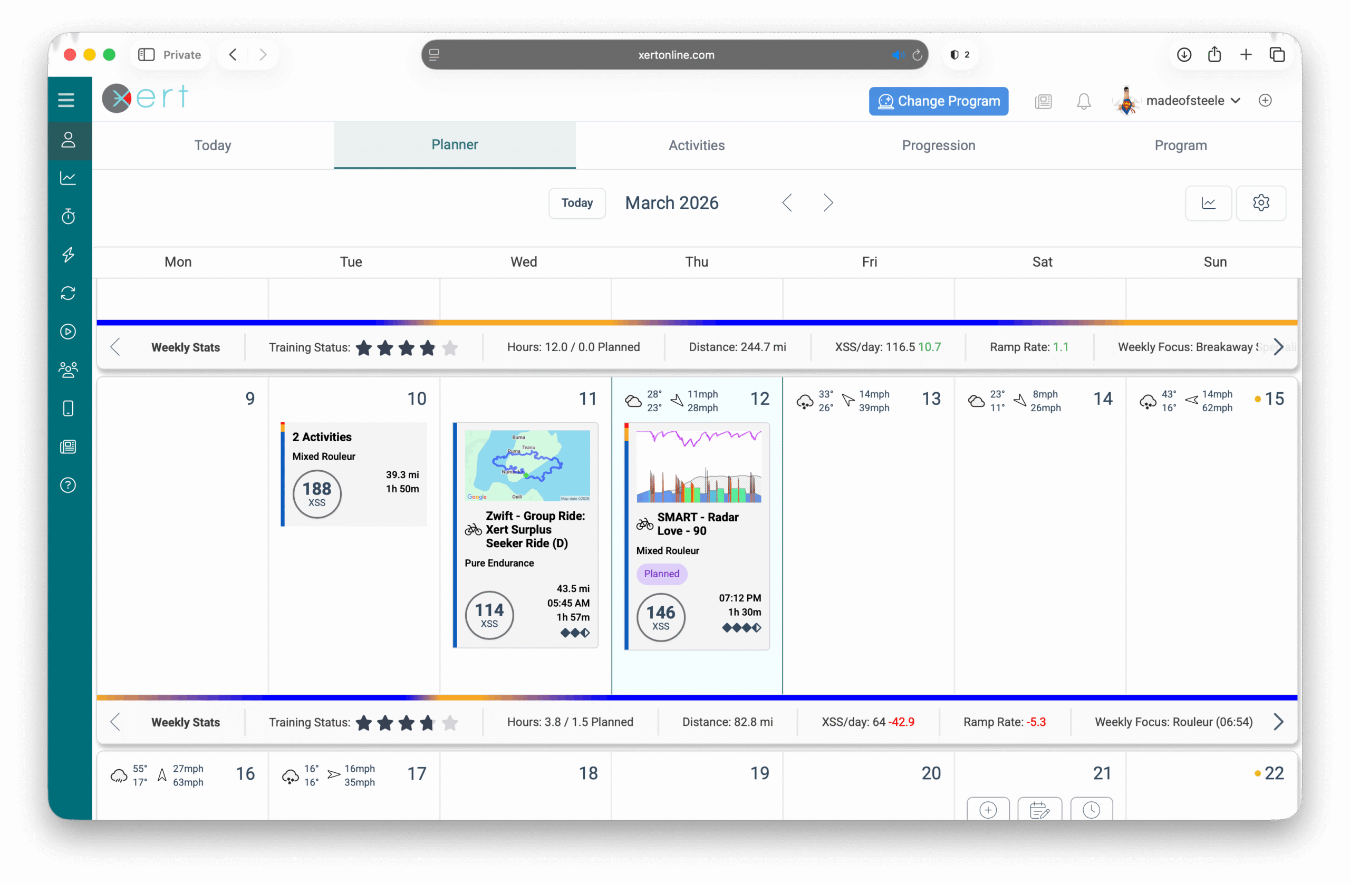Click the browser downloads icon
Viewport: 1350px width, 883px height.
pos(1184,54)
